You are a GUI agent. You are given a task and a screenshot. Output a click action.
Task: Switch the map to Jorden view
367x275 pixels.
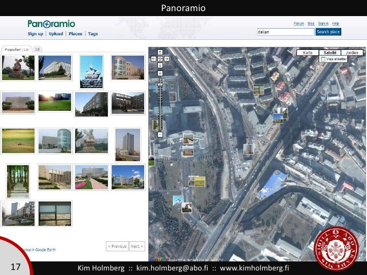coord(352,52)
